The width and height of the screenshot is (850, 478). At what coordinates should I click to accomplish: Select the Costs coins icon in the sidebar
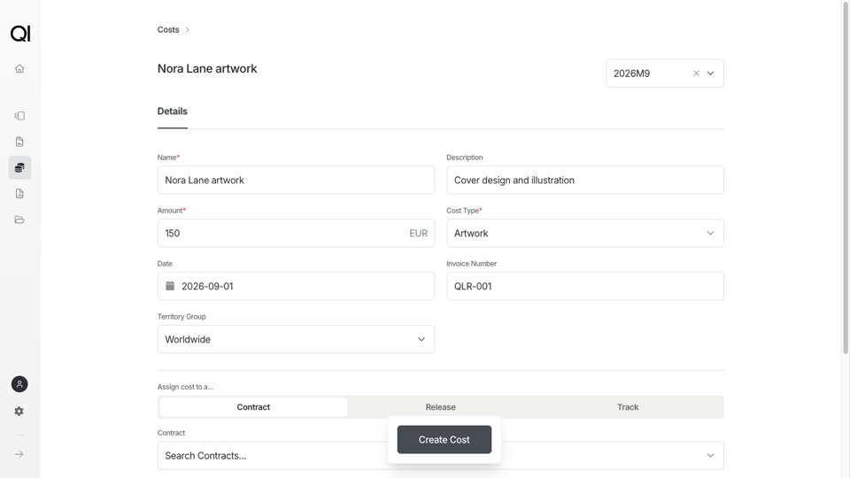[19, 168]
